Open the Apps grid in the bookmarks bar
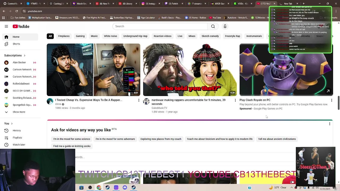 tap(3, 18)
